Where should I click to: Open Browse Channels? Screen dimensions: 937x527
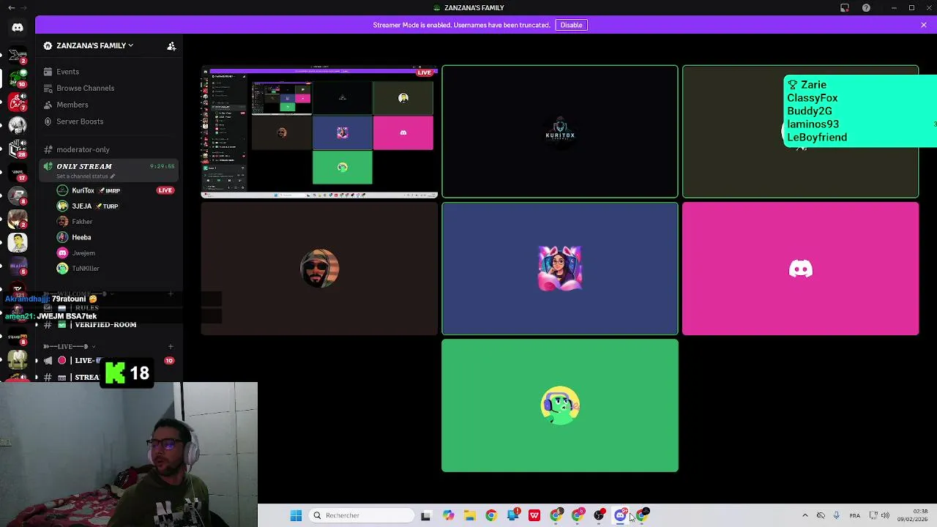click(110, 88)
